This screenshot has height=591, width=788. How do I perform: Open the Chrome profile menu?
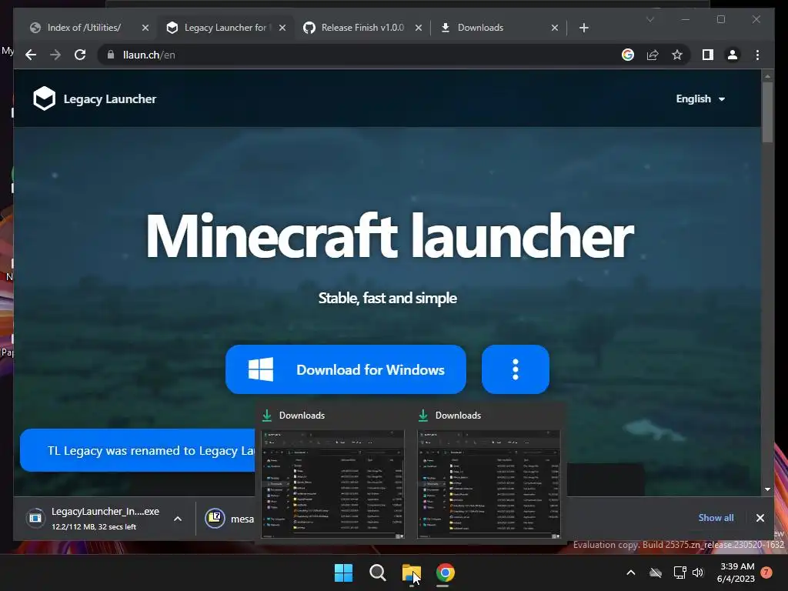[733, 55]
